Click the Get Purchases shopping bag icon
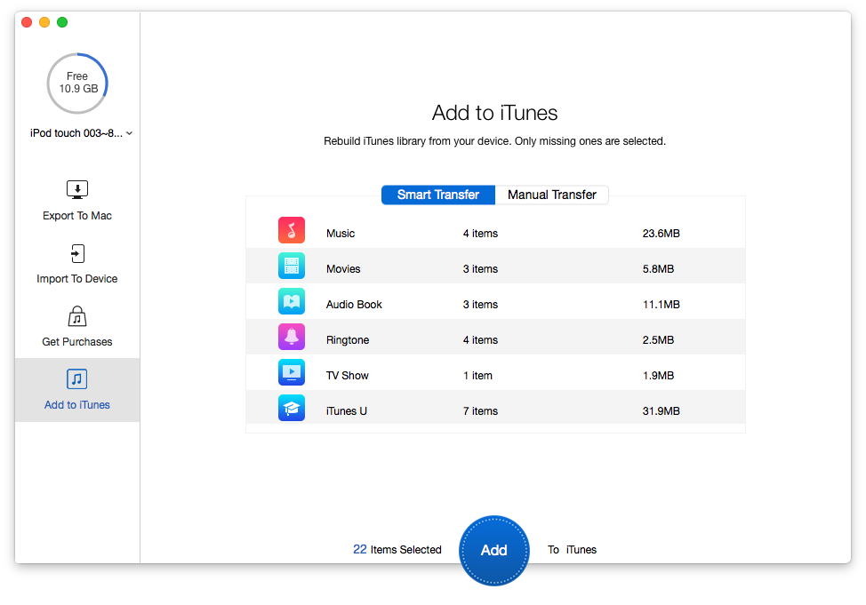 click(77, 316)
